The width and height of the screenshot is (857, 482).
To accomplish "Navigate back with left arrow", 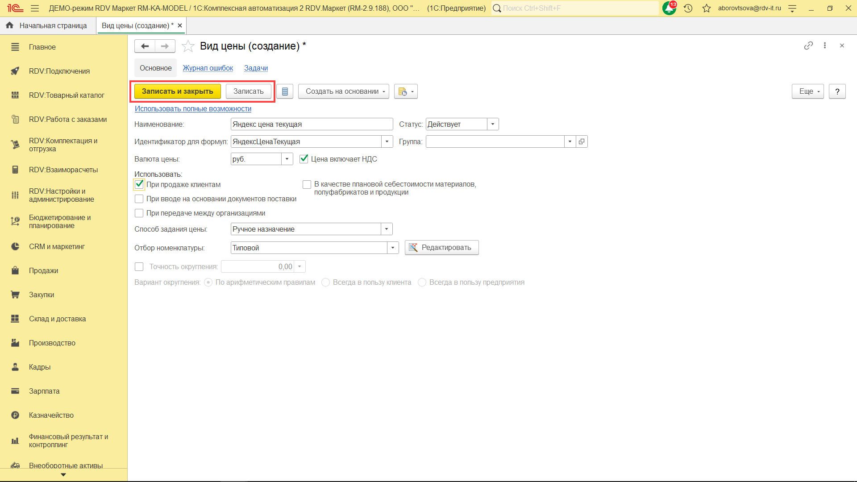I will [x=145, y=46].
